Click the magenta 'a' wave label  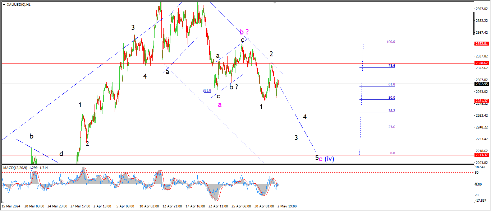220,104
